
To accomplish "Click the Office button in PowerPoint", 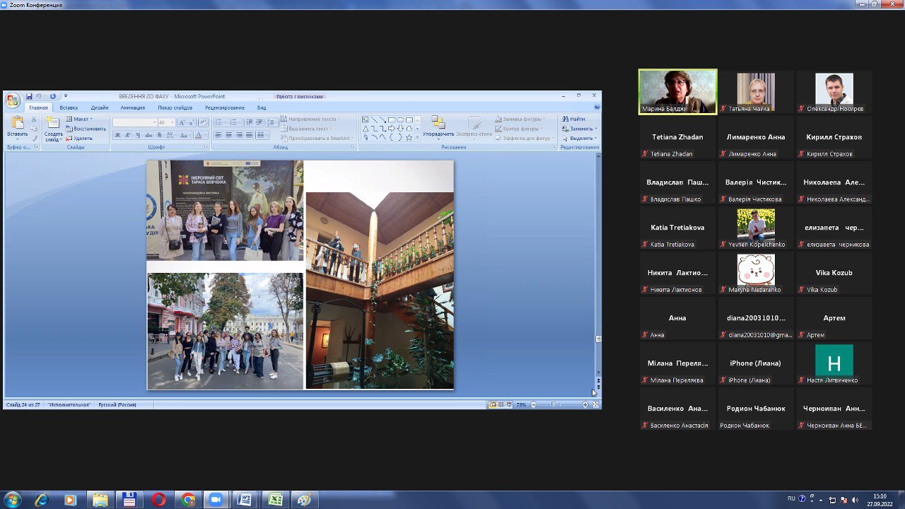I will pos(12,100).
